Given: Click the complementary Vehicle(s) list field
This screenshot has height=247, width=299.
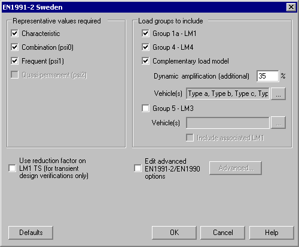Looking at the screenshot, I should pyautogui.click(x=228, y=94).
